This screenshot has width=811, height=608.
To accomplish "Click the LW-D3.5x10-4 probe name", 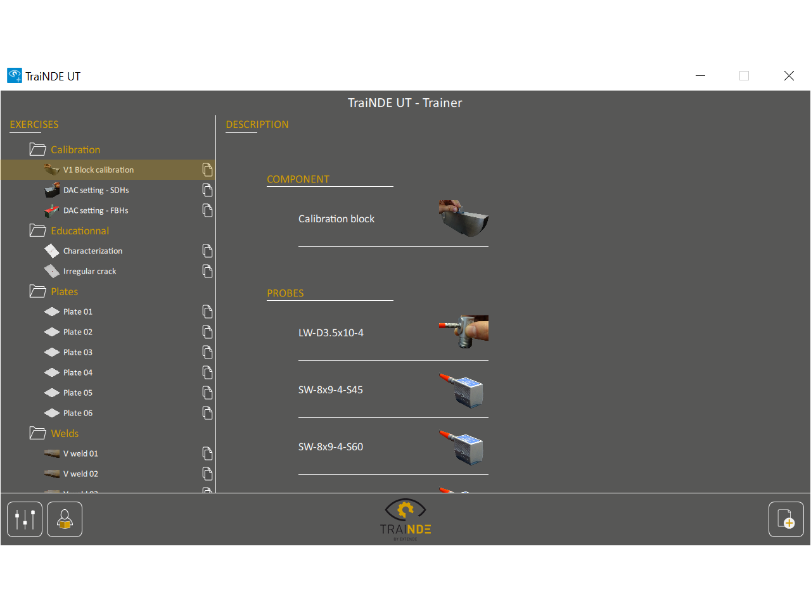I will point(331,332).
